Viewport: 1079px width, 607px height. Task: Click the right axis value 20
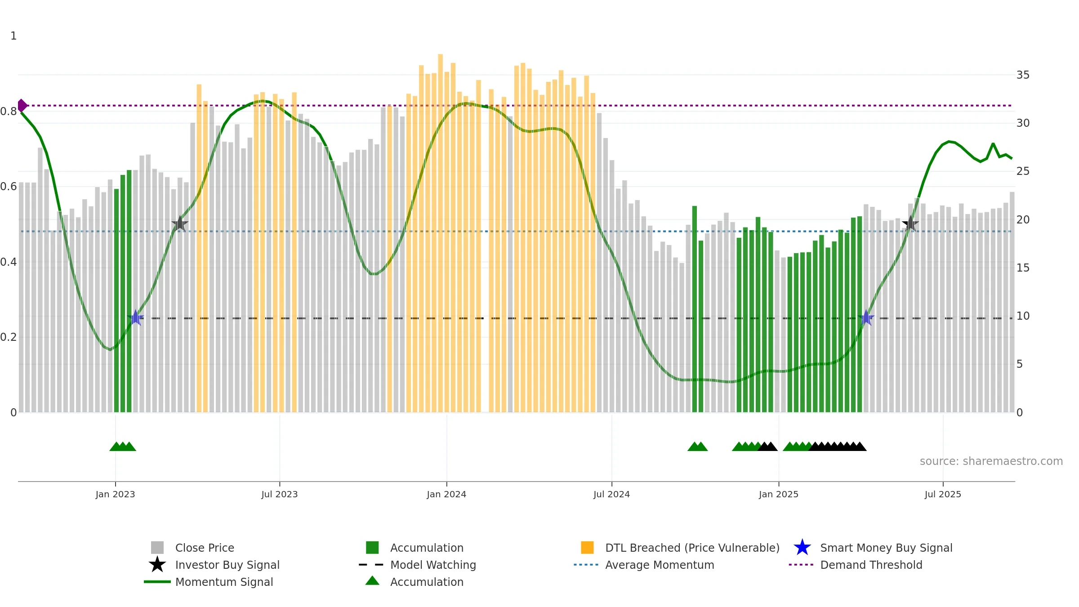click(x=1023, y=219)
